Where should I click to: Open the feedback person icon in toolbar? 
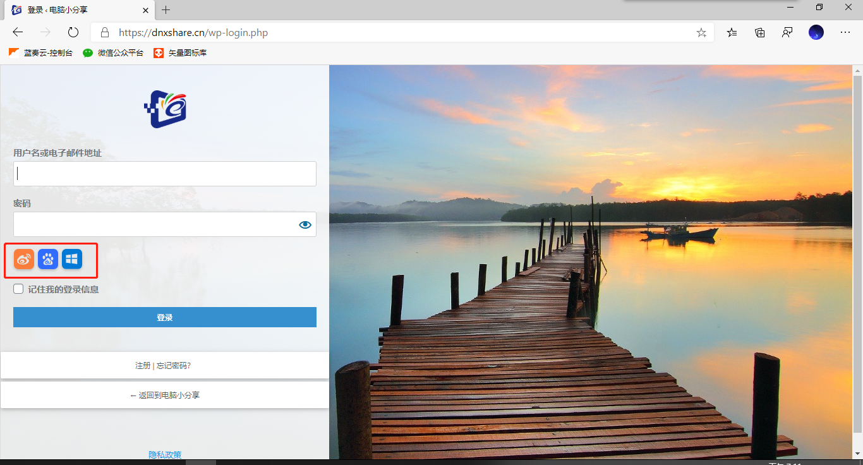pyautogui.click(x=787, y=32)
